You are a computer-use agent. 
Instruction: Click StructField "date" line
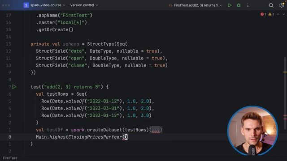[x=99, y=51]
